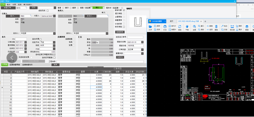The height and width of the screenshot is (117, 254).
Task: Click into the 工程名称 text field
Action: coord(100,61)
